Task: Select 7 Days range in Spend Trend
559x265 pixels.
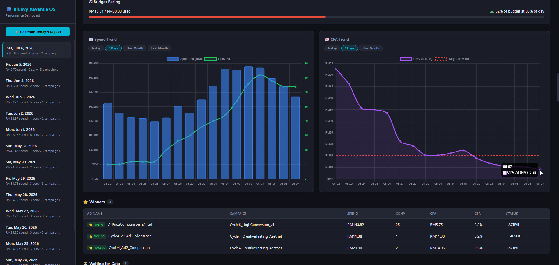Action: pos(113,48)
